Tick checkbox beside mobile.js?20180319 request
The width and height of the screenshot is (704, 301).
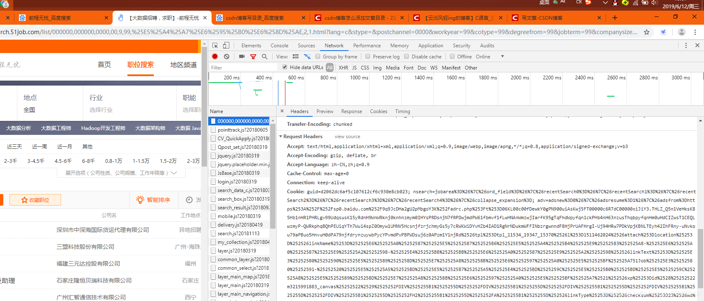tap(213, 216)
